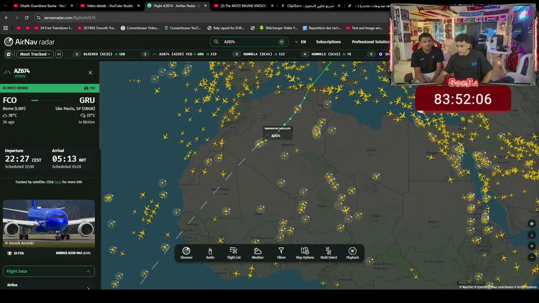The height and width of the screenshot is (303, 539).
Task: Open 24 Free Transitions bookmark
Action: (53, 28)
